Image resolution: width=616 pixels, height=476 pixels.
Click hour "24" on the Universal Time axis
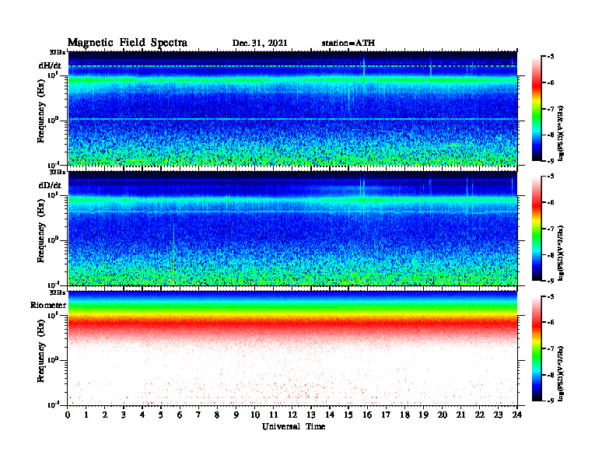tap(516, 415)
